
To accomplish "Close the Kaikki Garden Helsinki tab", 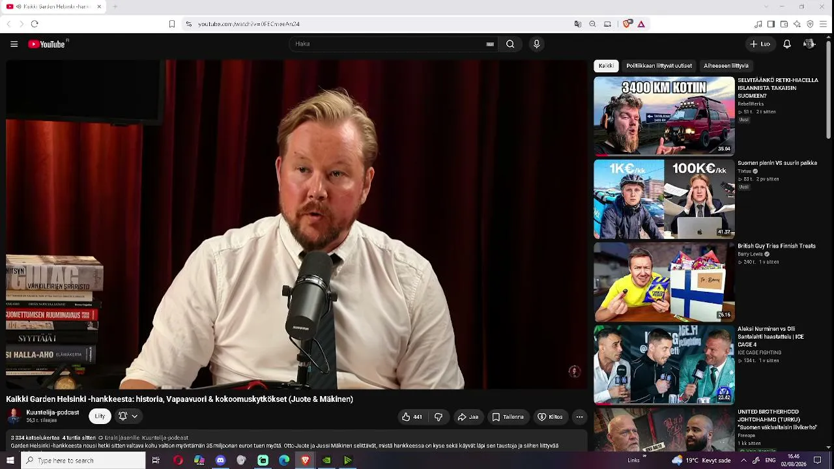I will [99, 7].
